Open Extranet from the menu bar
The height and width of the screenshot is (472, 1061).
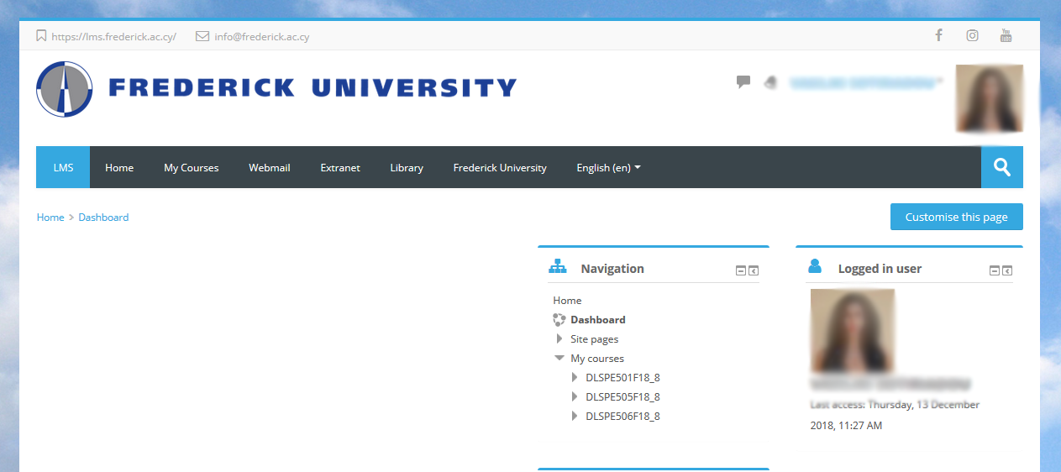click(x=340, y=167)
